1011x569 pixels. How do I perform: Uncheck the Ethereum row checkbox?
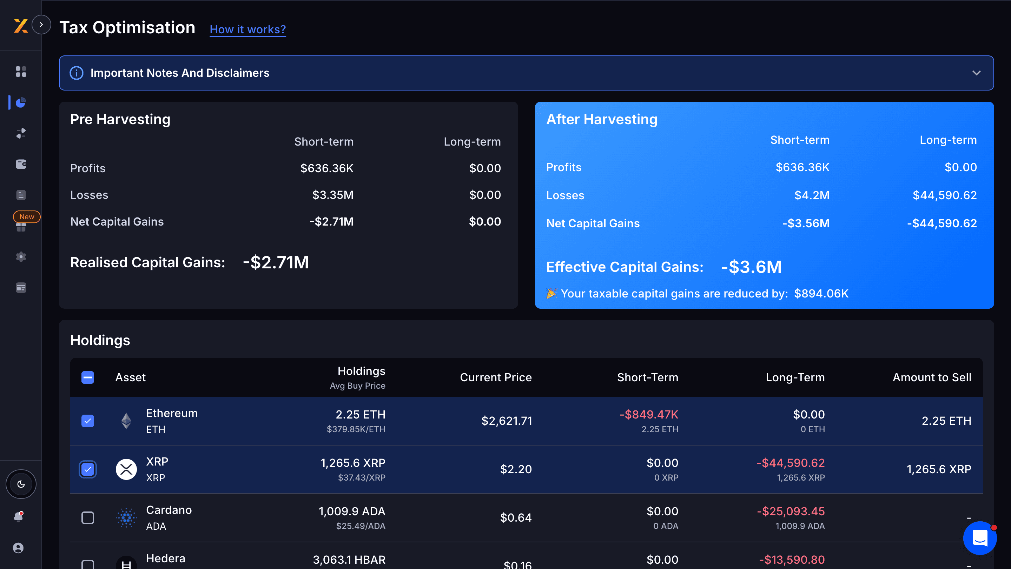[x=87, y=421]
